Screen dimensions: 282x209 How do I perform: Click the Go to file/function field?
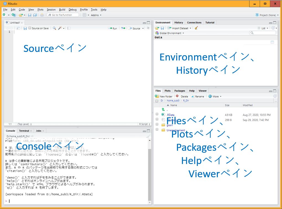point(63,15)
